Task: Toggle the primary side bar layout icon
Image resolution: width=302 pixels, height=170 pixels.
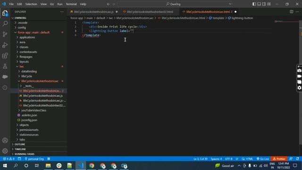Action: 254,4
